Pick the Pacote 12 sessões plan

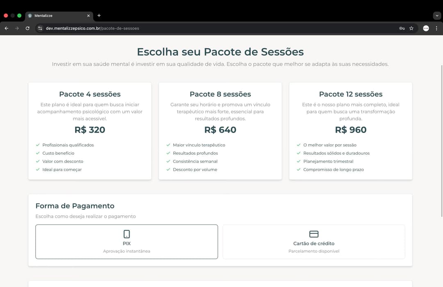[x=351, y=131]
